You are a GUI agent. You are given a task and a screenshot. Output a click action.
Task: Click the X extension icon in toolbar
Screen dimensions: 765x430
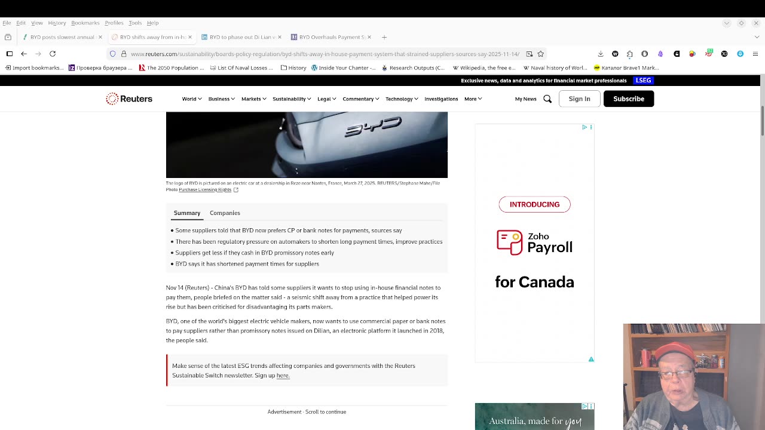(x=724, y=54)
